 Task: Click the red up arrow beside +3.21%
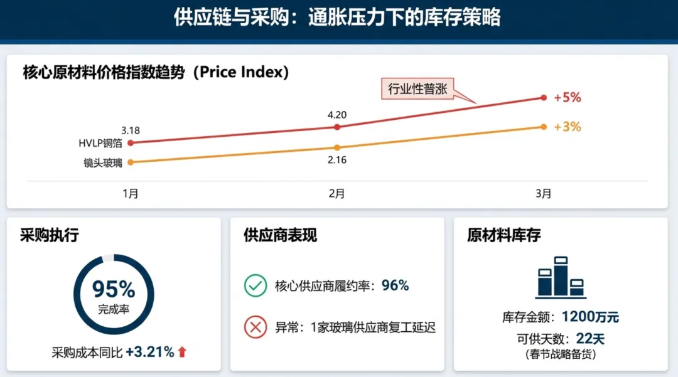pos(182,352)
